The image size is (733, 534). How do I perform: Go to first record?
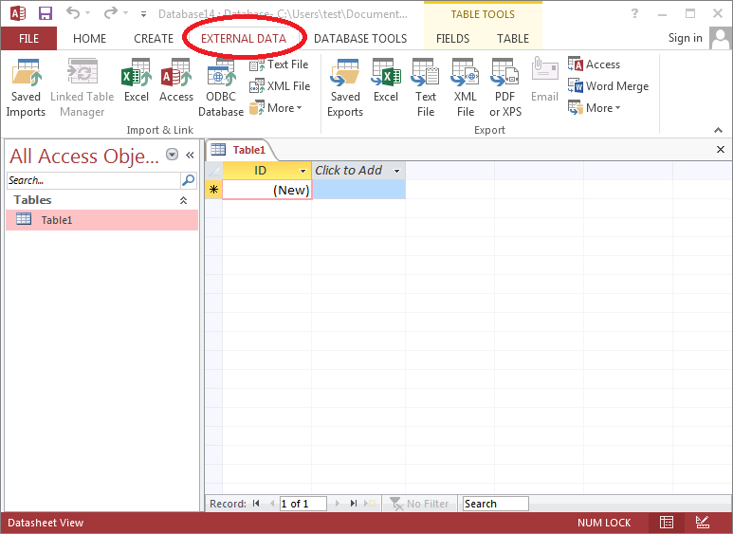256,504
